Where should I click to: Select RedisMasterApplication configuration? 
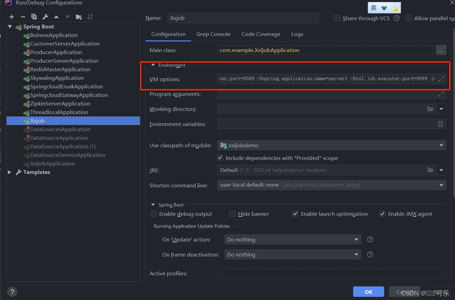[x=60, y=69]
